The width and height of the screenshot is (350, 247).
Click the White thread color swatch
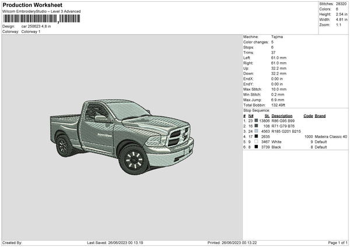point(256,142)
